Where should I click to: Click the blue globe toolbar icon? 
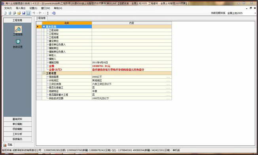[x=54, y=13]
